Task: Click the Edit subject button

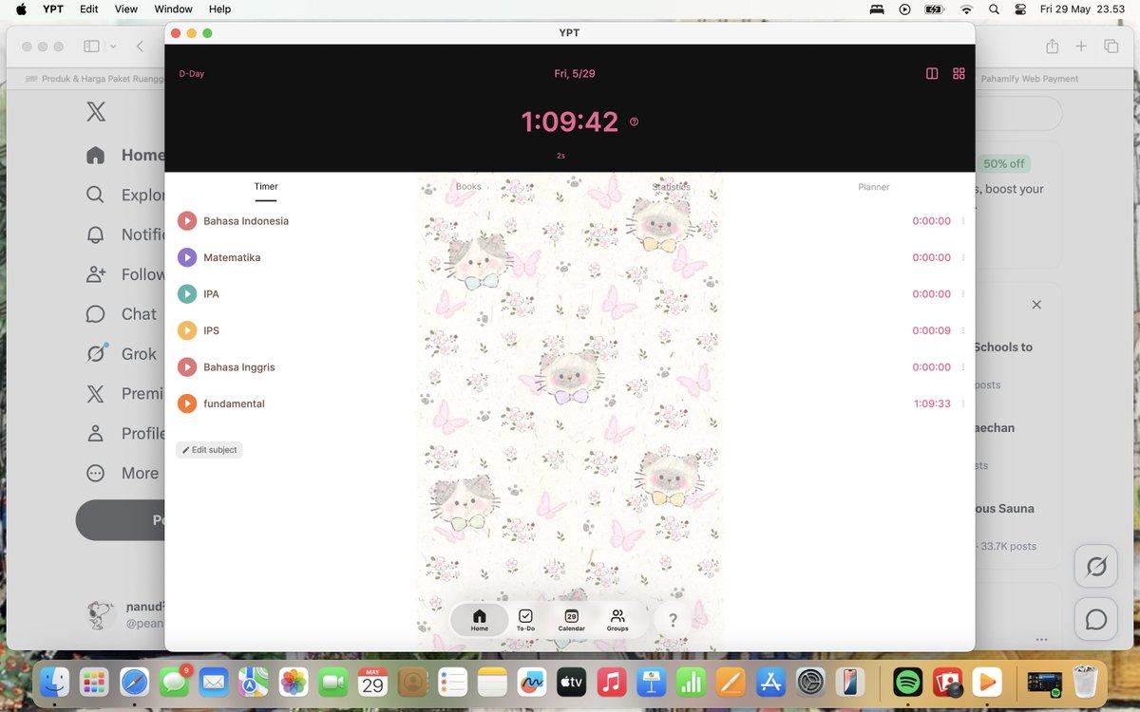Action: coord(209,450)
